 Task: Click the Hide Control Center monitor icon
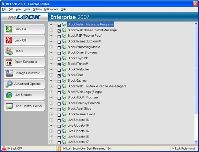pos(9,106)
